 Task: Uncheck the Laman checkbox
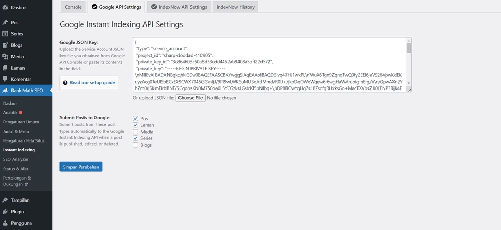136,125
